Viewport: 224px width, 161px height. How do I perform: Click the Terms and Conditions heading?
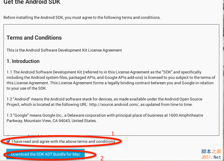pos(34,38)
